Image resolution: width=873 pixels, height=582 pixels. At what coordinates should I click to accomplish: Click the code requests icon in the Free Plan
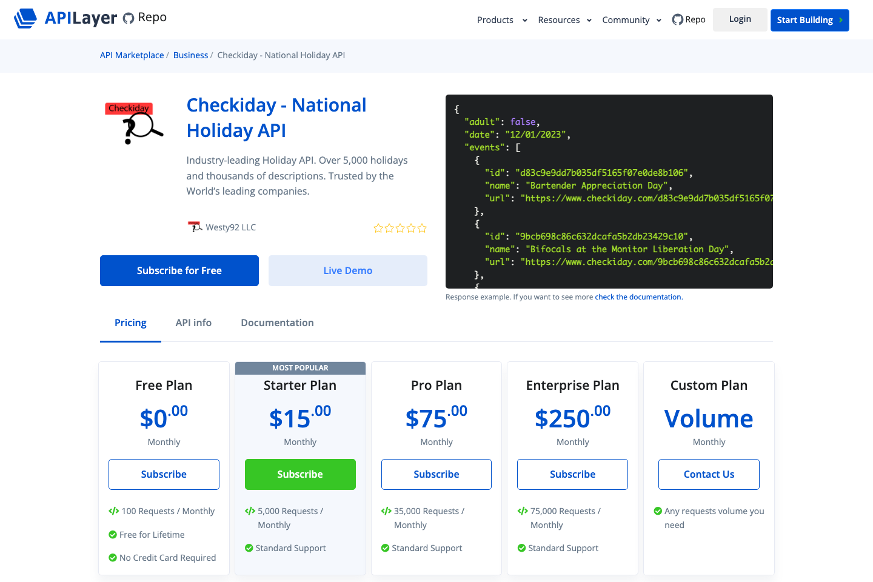(113, 510)
